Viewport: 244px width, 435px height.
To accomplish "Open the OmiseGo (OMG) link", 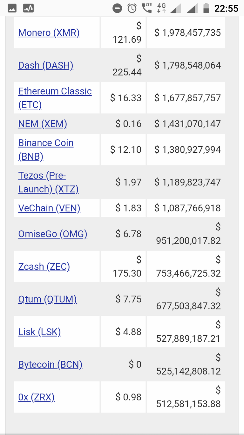I will [x=53, y=234].
